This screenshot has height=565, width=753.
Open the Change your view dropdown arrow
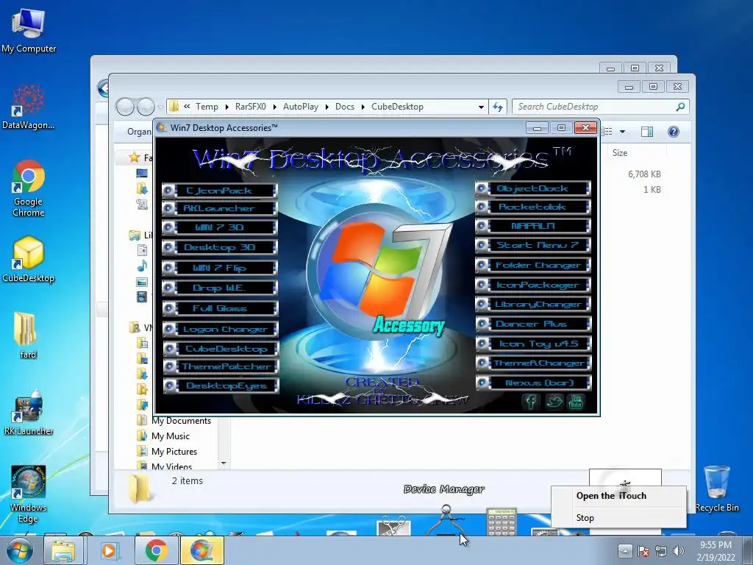pyautogui.click(x=622, y=132)
